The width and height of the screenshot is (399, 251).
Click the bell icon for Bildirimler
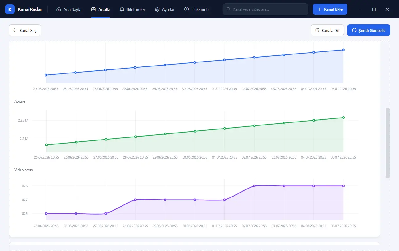pyautogui.click(x=122, y=9)
